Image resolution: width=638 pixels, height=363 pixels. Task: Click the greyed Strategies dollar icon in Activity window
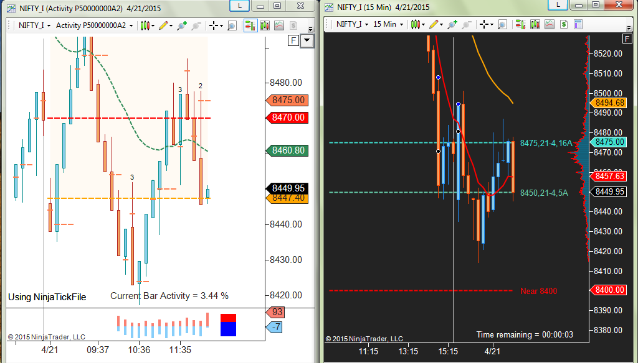tap(293, 25)
